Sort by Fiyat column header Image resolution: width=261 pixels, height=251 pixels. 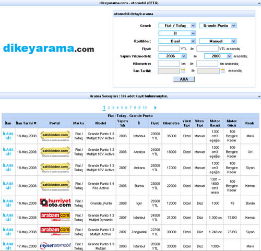(x=155, y=123)
